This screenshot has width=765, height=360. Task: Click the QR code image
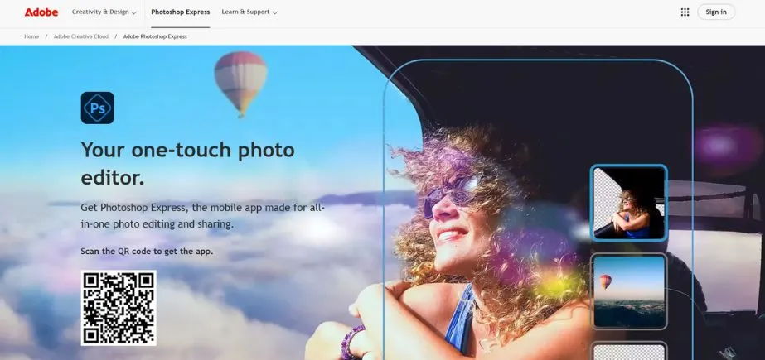point(119,308)
